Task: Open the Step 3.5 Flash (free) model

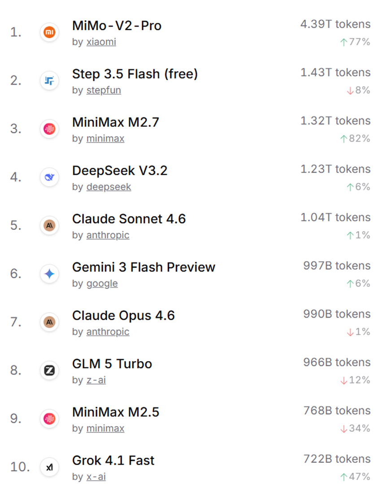Action: point(135,74)
